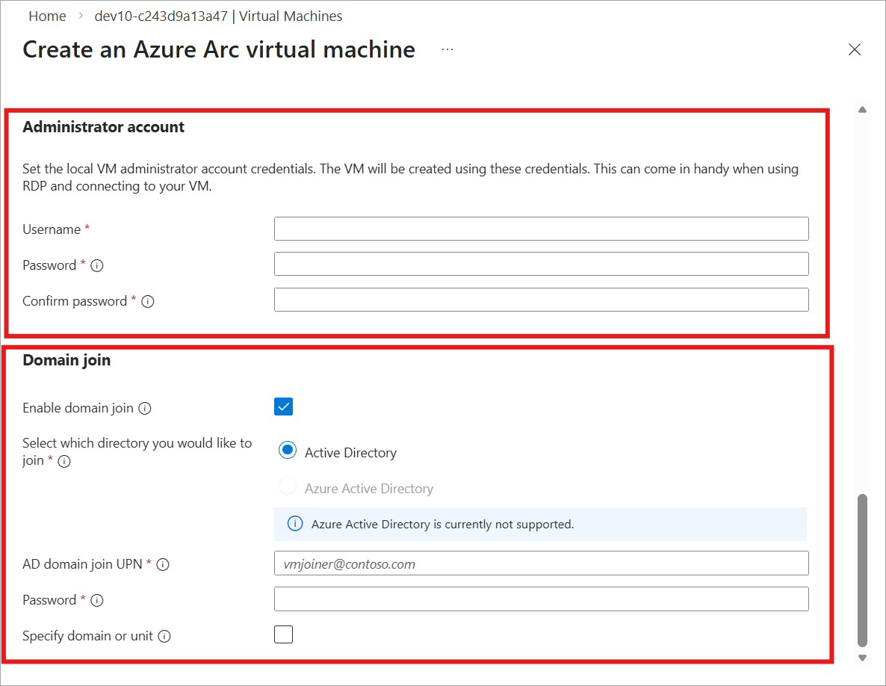Click info icon next to Enable domain join
Viewport: 886px width, 686px height.
click(145, 408)
